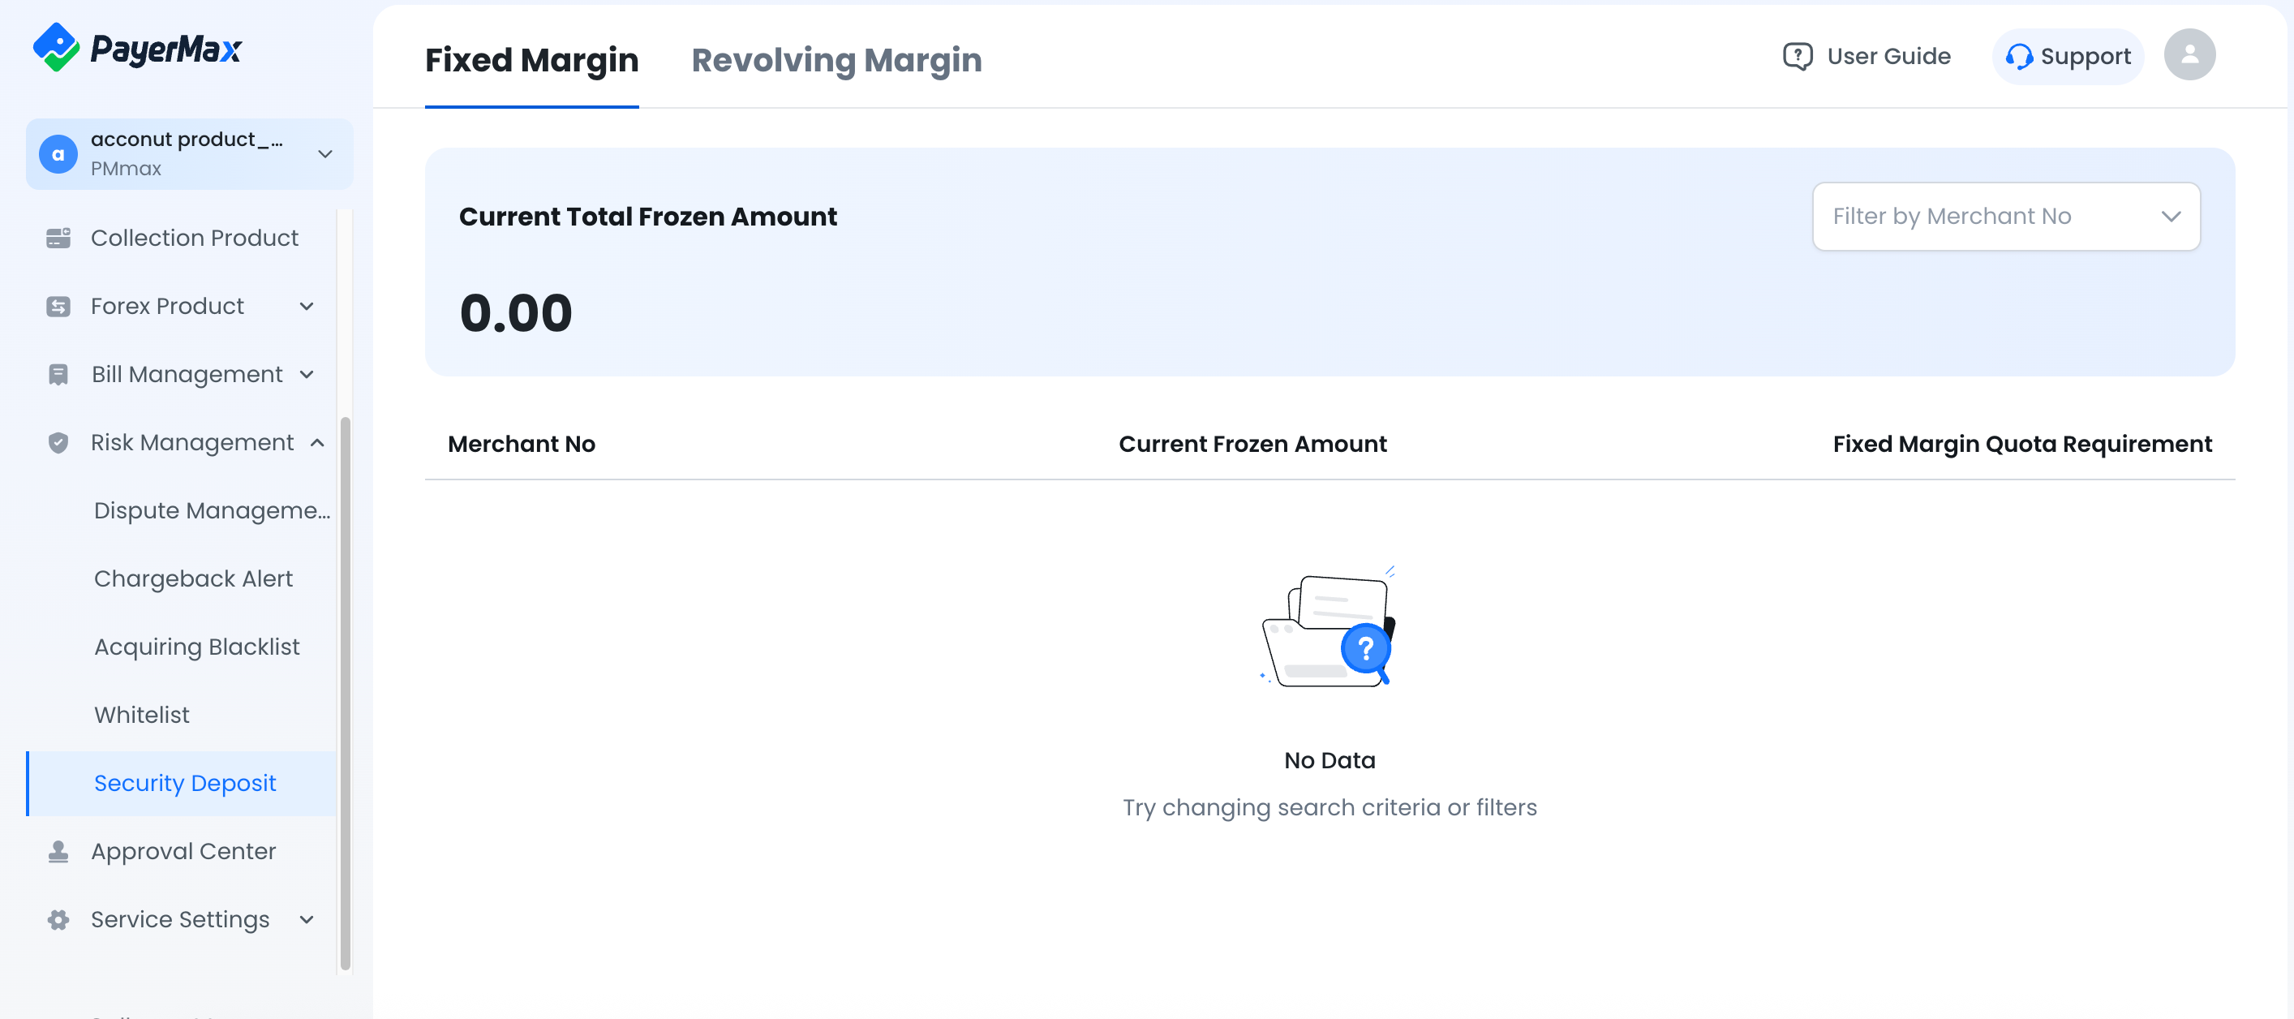Click the PayerMax logo

click(x=137, y=47)
